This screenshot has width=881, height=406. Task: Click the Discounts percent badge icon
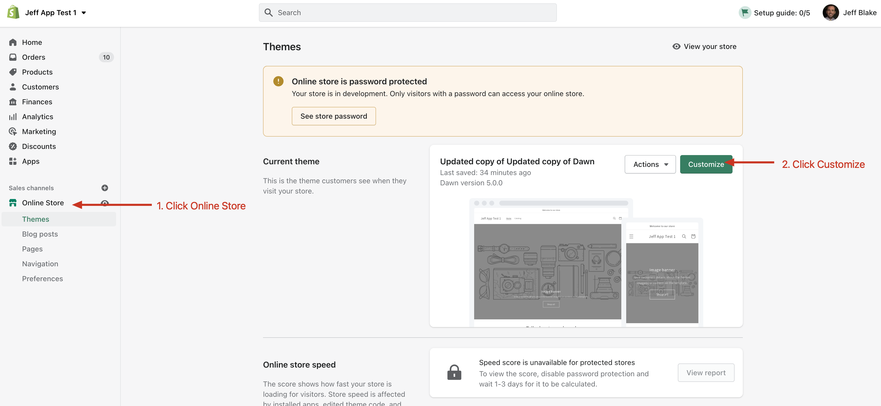point(13,146)
